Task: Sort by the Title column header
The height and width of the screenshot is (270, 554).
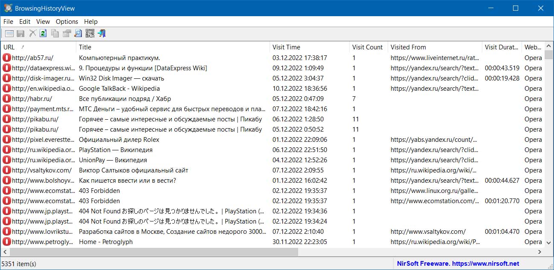Action: coord(173,47)
